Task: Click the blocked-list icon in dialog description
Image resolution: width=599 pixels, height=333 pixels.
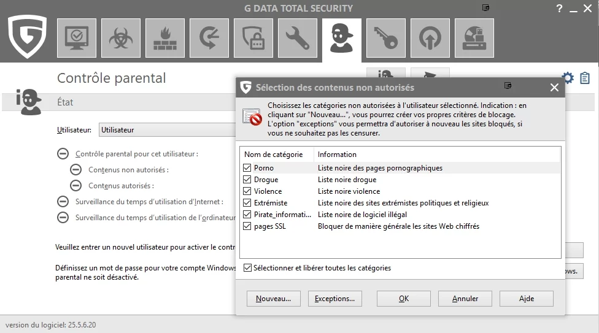Action: [x=252, y=117]
